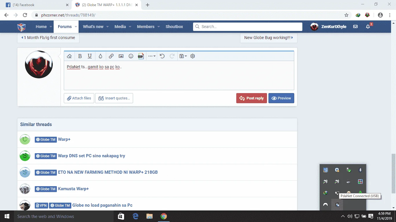Reload the current page
The image size is (396, 222).
point(25,15)
